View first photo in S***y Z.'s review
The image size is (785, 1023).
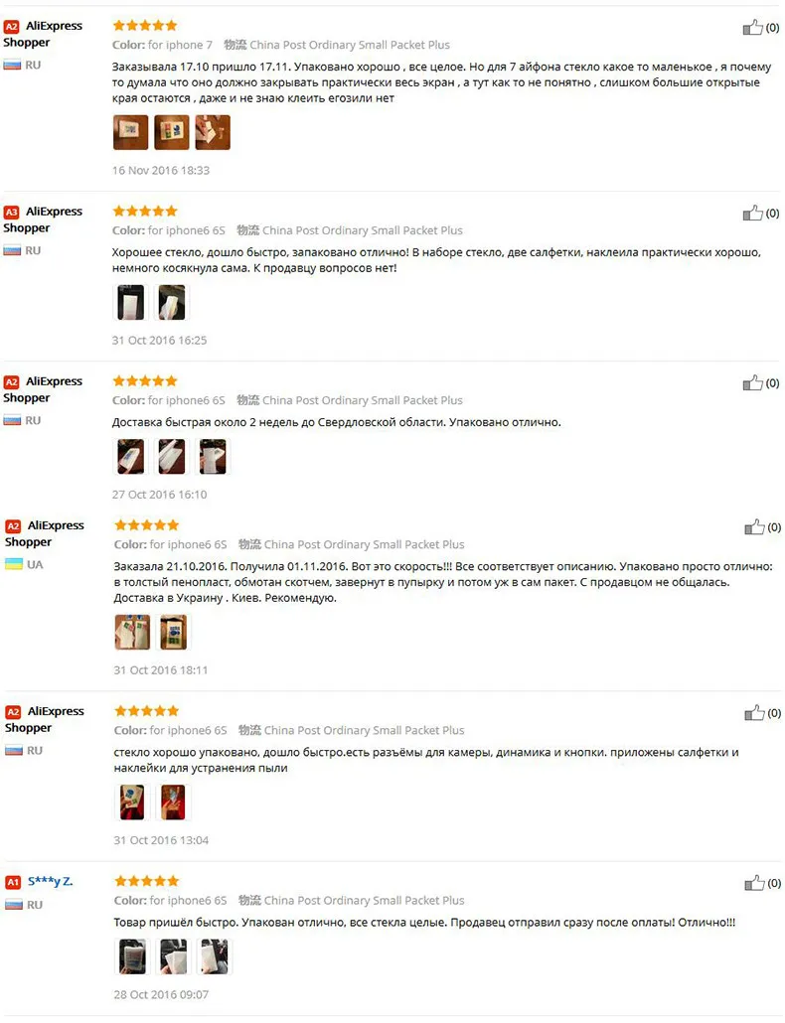pyautogui.click(x=132, y=956)
